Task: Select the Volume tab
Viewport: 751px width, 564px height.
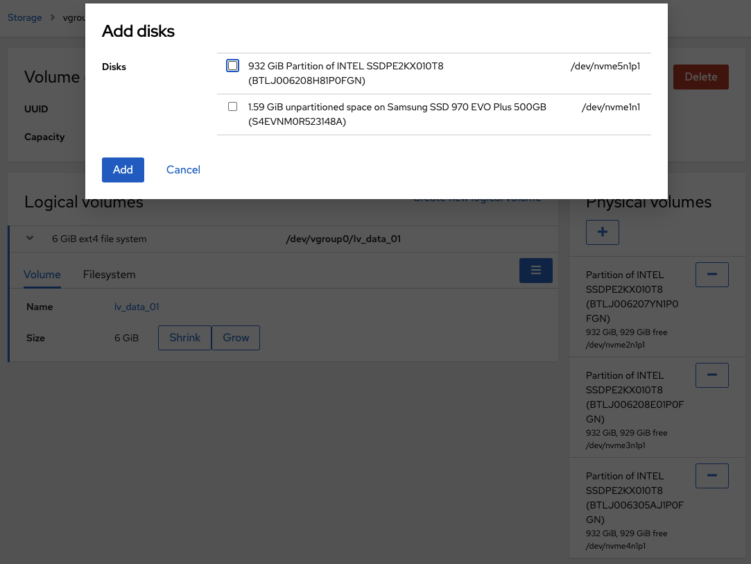Action: [42, 275]
